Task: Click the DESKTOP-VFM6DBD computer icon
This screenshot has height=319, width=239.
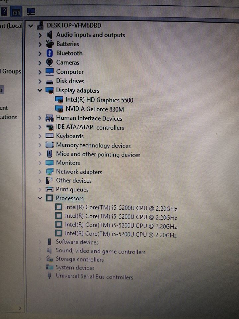Action: [x=40, y=26]
